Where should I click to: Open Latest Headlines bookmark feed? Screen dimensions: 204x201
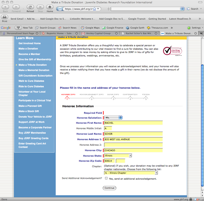pos(180,19)
